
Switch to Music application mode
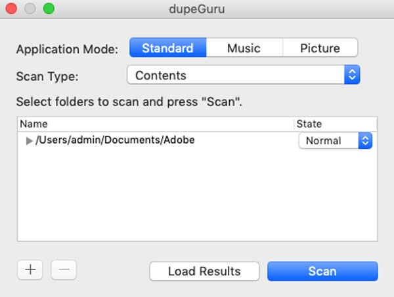coord(244,48)
